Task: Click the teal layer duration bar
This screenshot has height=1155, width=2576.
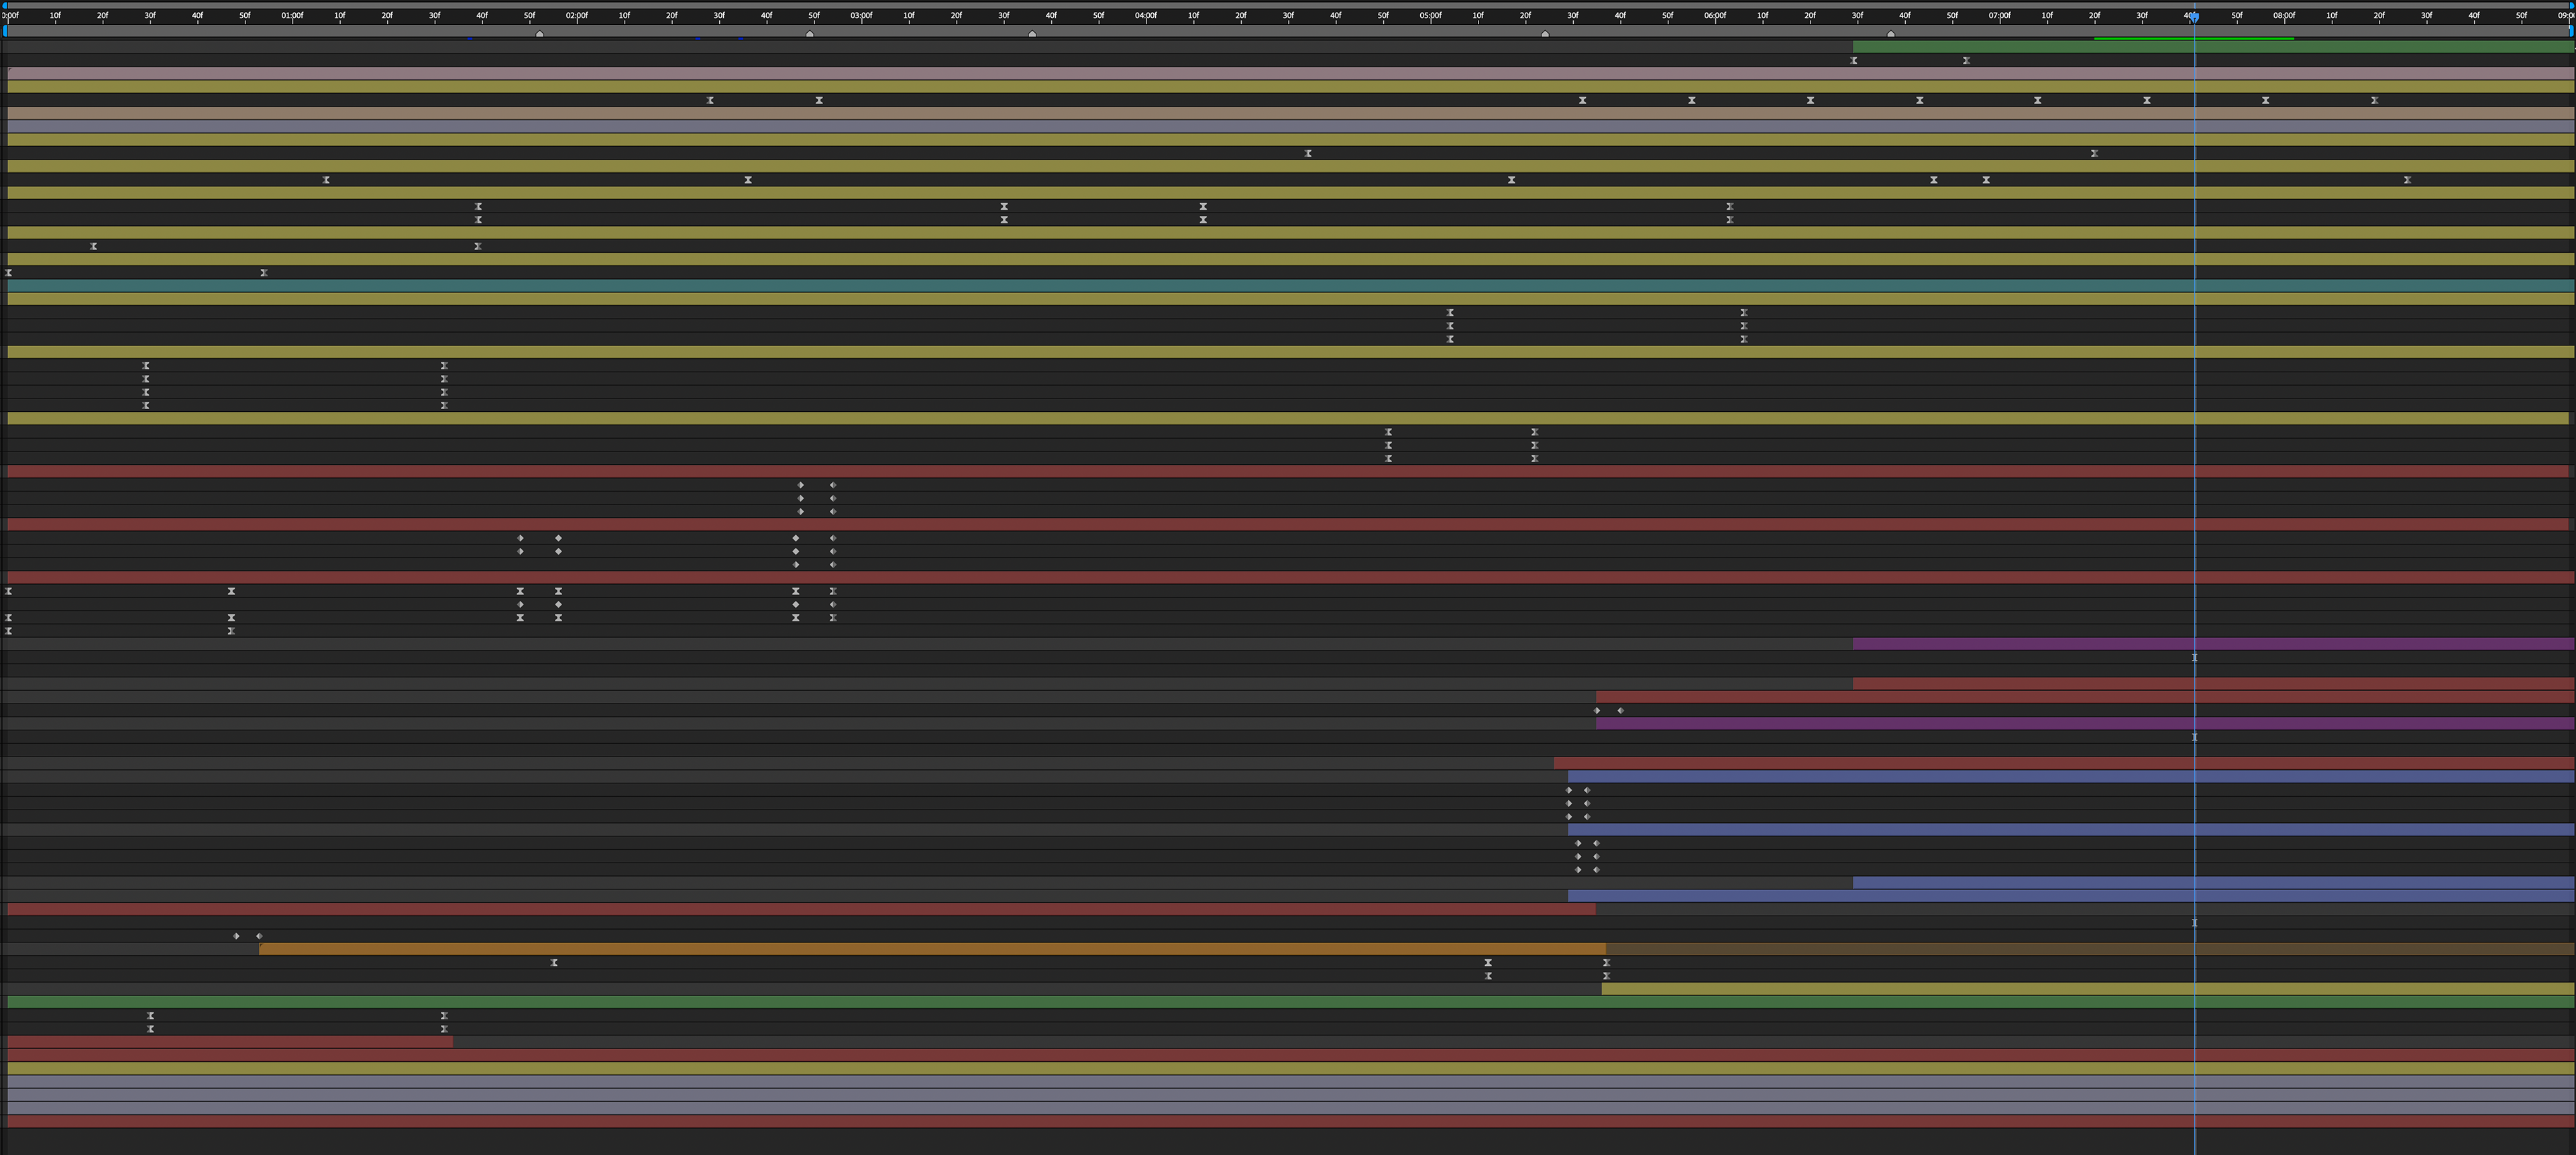Action: tap(1200, 287)
